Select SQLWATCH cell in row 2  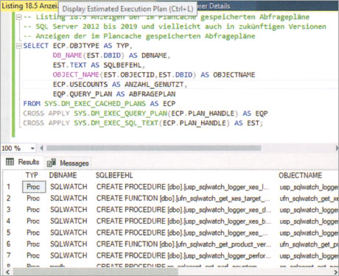click(x=69, y=198)
